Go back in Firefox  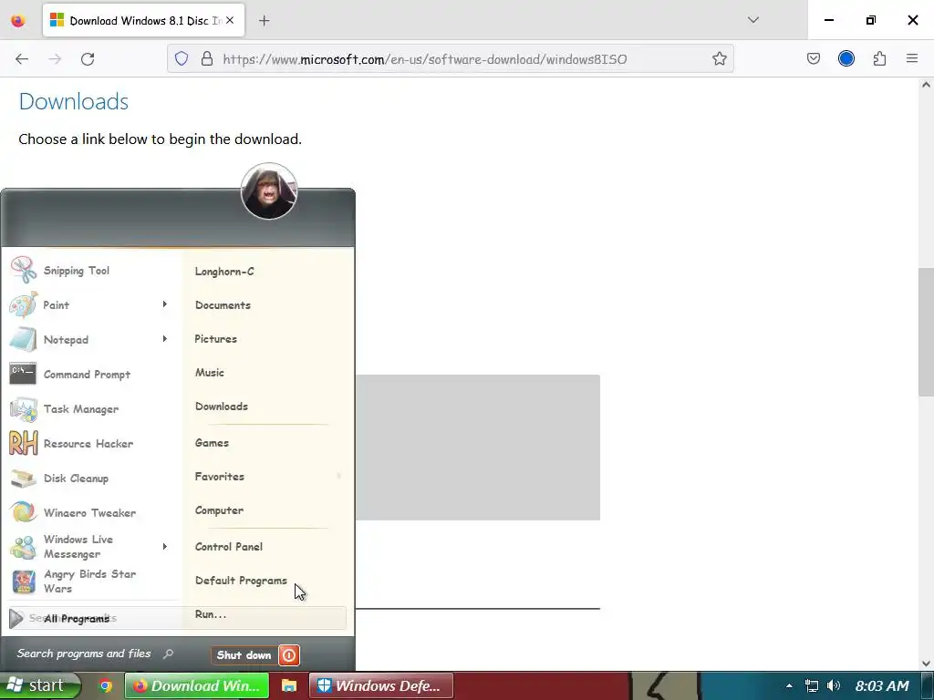(22, 58)
